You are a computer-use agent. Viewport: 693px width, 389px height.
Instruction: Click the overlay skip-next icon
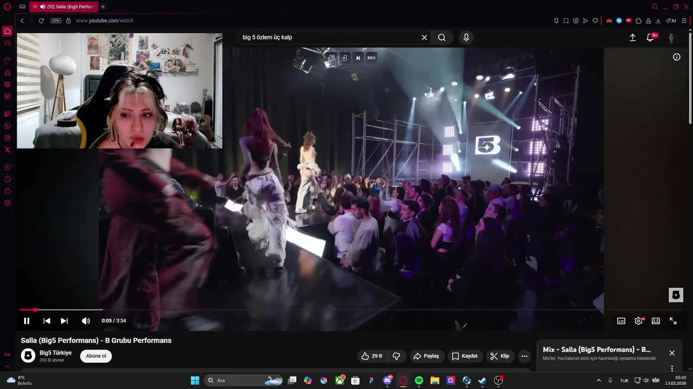click(x=358, y=58)
